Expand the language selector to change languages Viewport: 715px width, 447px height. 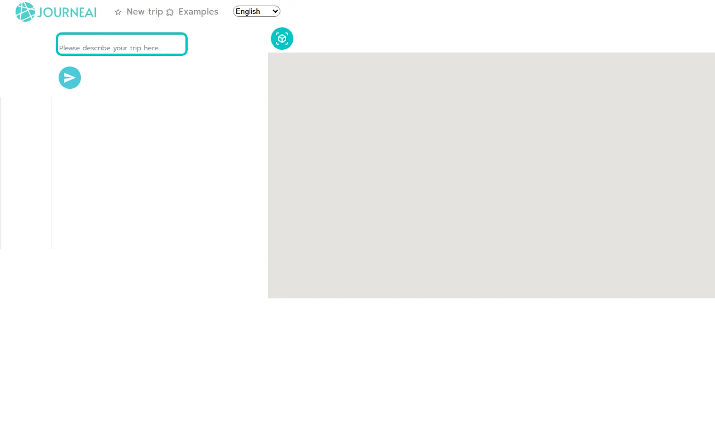[256, 11]
